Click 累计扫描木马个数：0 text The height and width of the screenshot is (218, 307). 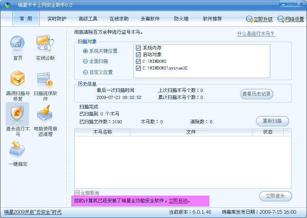click(x=180, y=97)
